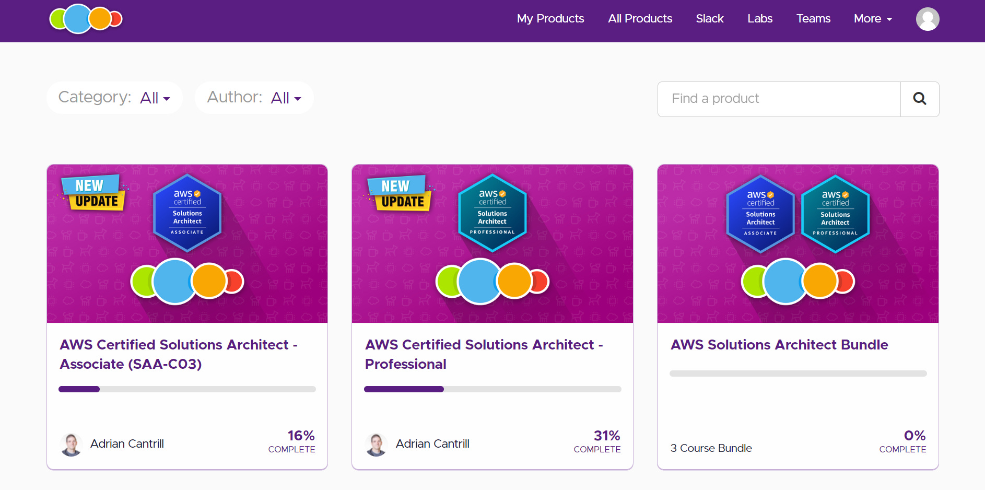Click NEW UPDATE badge on Associate course
Image resolution: width=985 pixels, height=490 pixels.
coord(92,193)
